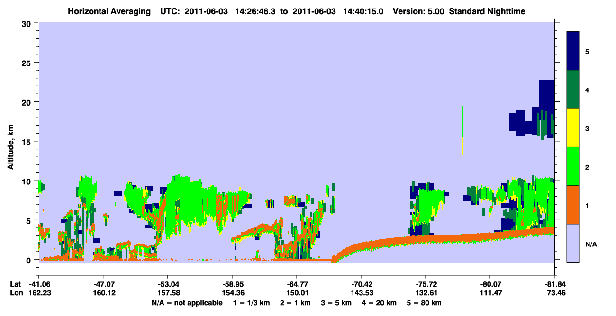Click longitude value 157.58
Screen dimensions: 616x316
[167, 292]
